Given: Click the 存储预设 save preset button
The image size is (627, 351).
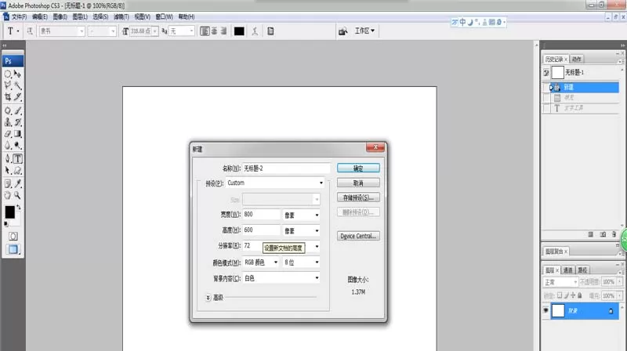Looking at the screenshot, I should point(358,197).
